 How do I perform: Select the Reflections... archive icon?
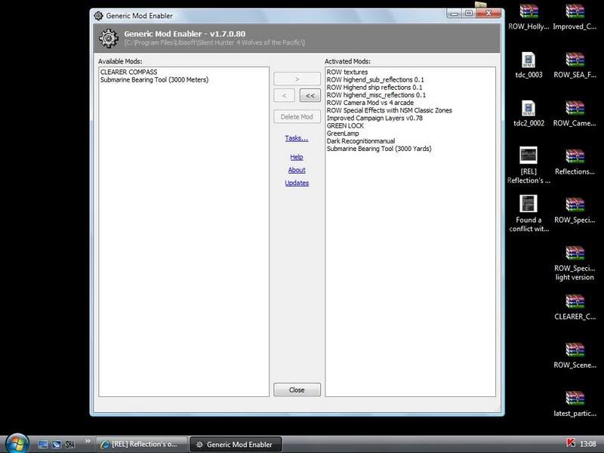tap(575, 162)
